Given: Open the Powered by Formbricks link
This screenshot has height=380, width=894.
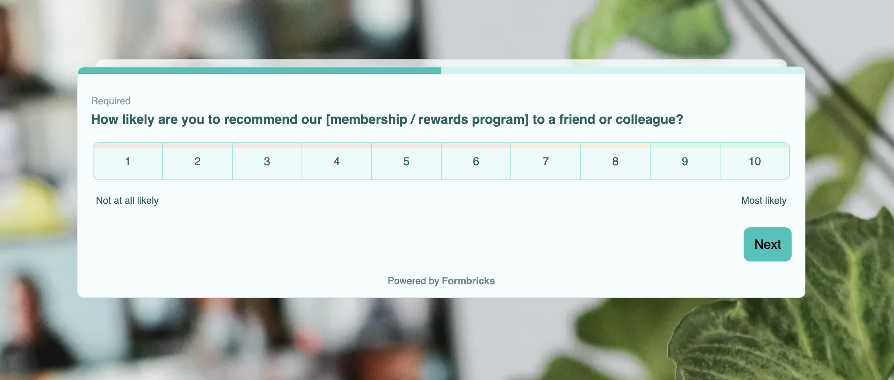Looking at the screenshot, I should (441, 281).
